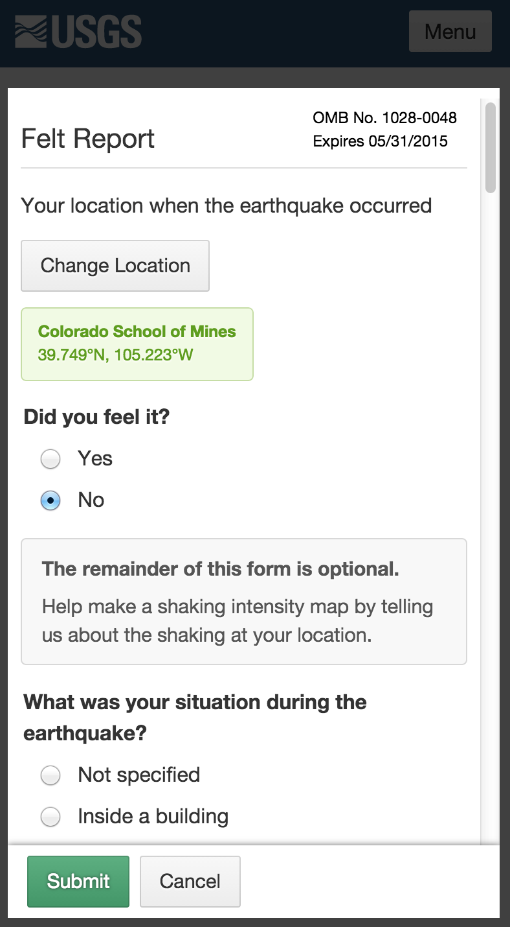Click the Colorado School of Mines location name

point(137,331)
